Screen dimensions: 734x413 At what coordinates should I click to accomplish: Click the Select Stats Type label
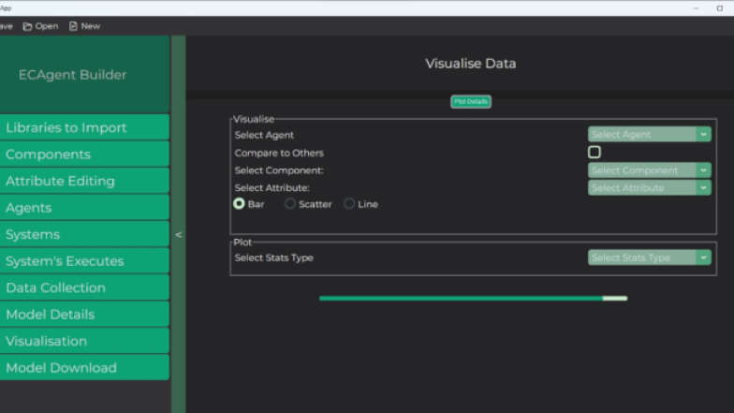(273, 258)
